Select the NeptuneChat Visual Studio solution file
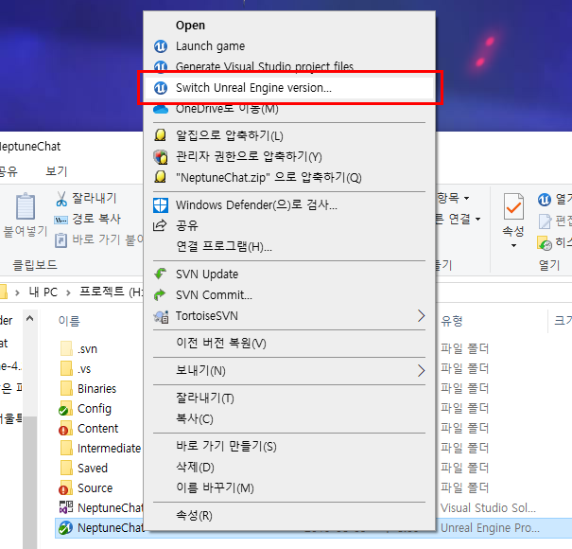This screenshot has height=549, width=572. (x=101, y=507)
